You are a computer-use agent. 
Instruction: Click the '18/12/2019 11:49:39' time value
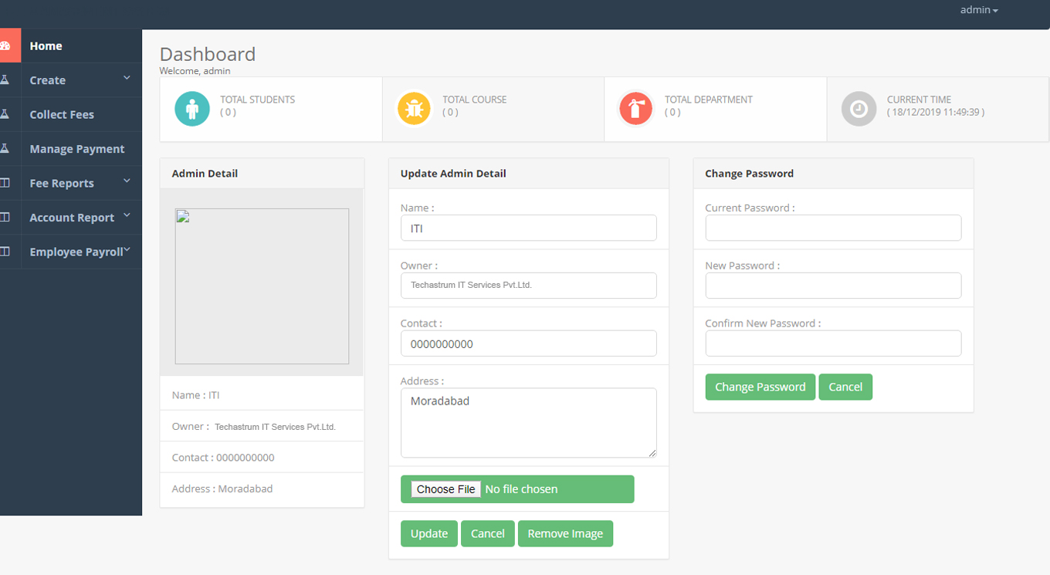point(936,112)
